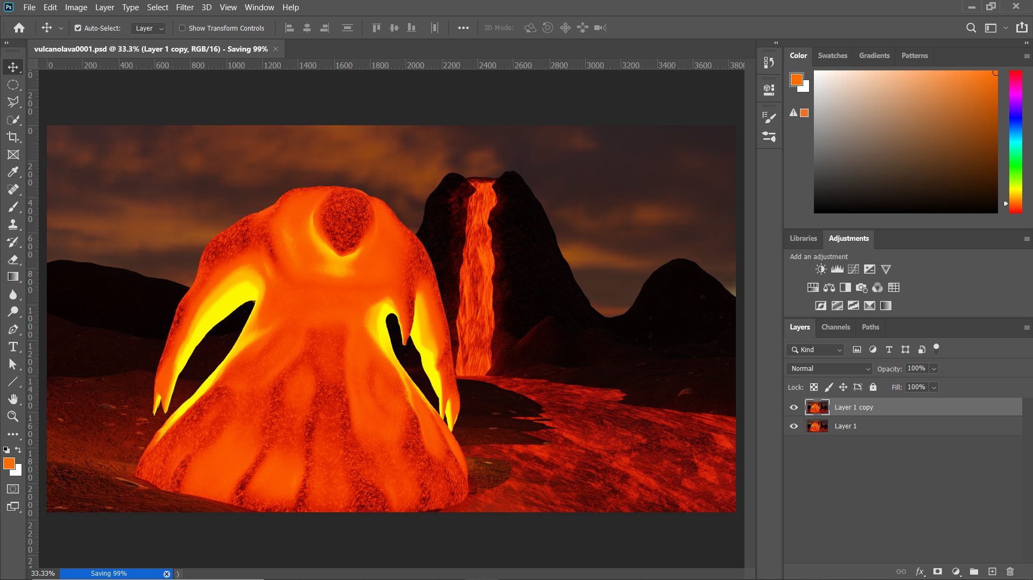Select the Path Selection tool
1033x580 pixels.
pyautogui.click(x=13, y=364)
